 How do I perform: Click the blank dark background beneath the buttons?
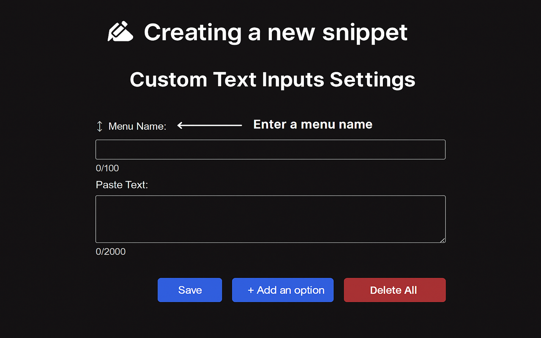click(270, 321)
